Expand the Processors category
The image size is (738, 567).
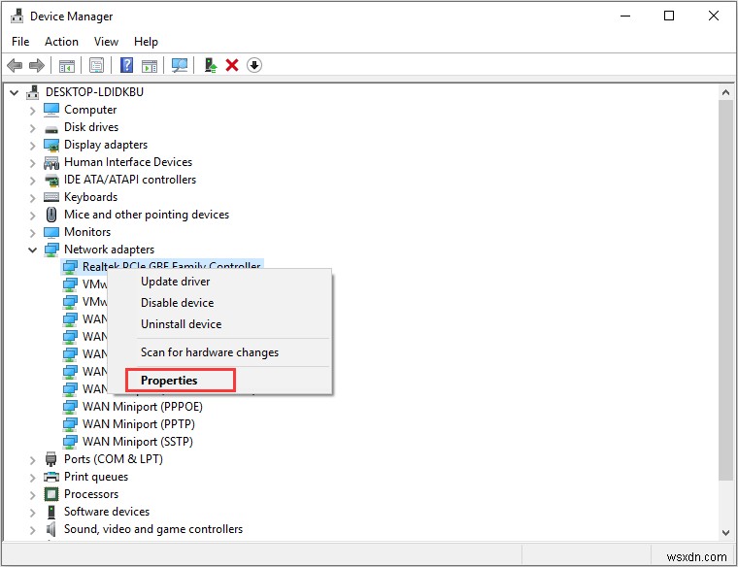pyautogui.click(x=32, y=495)
